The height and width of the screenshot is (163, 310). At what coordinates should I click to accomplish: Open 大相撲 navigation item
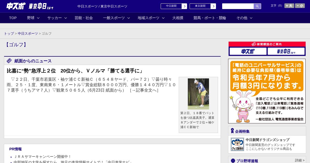coord(178,18)
